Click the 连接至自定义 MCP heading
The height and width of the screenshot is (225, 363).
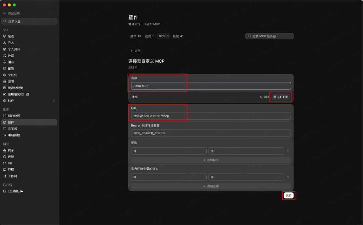146,61
